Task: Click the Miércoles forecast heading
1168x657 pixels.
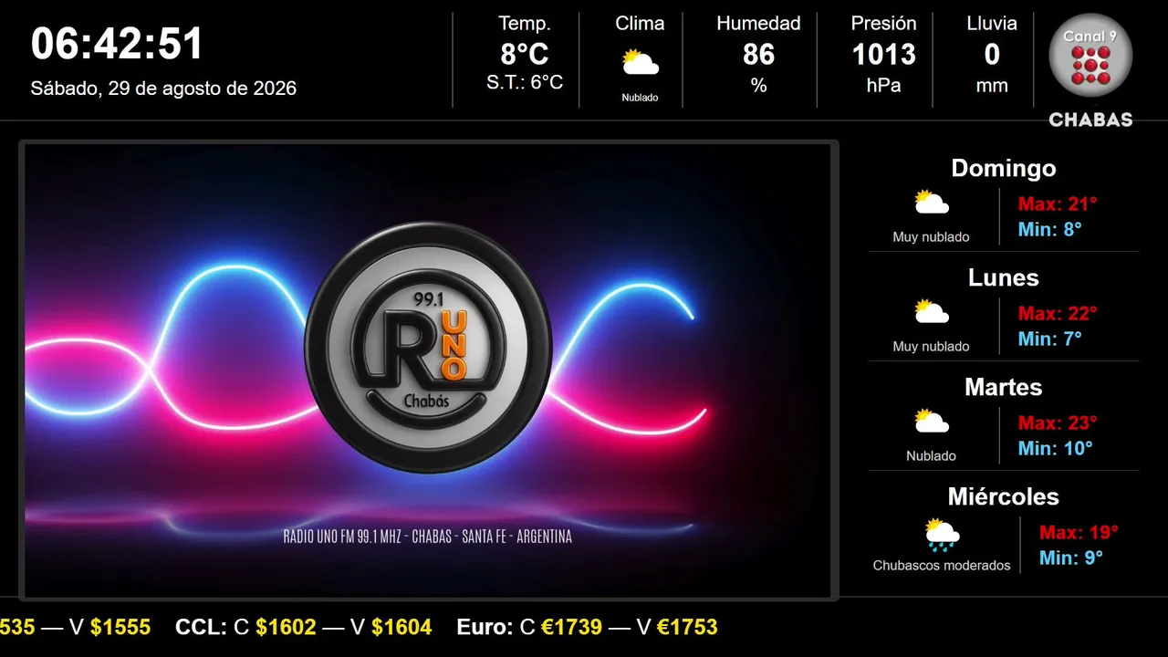Action: coord(1004,496)
